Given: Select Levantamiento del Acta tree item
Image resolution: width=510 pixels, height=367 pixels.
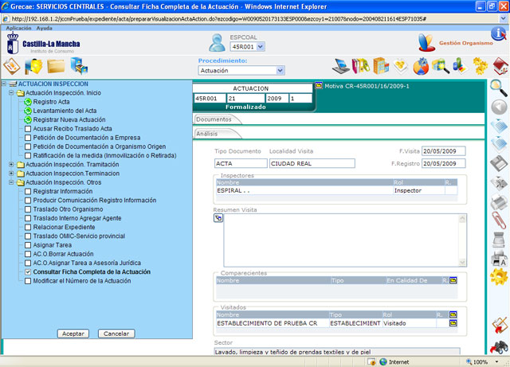Looking at the screenshot, I should click(x=65, y=111).
